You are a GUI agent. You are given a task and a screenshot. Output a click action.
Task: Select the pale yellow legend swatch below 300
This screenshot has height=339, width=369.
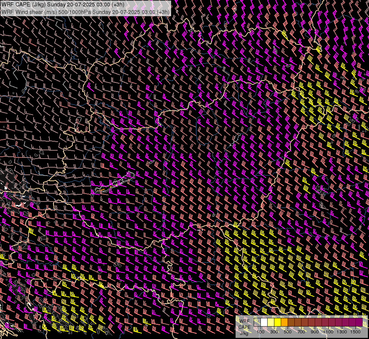coord(271,322)
